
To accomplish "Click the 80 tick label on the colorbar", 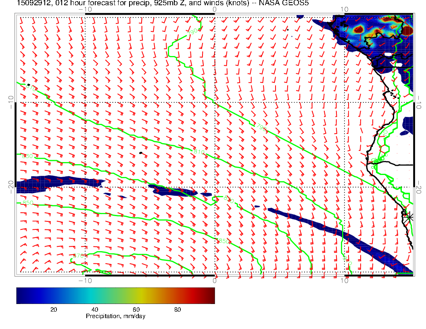I will pos(177,310).
